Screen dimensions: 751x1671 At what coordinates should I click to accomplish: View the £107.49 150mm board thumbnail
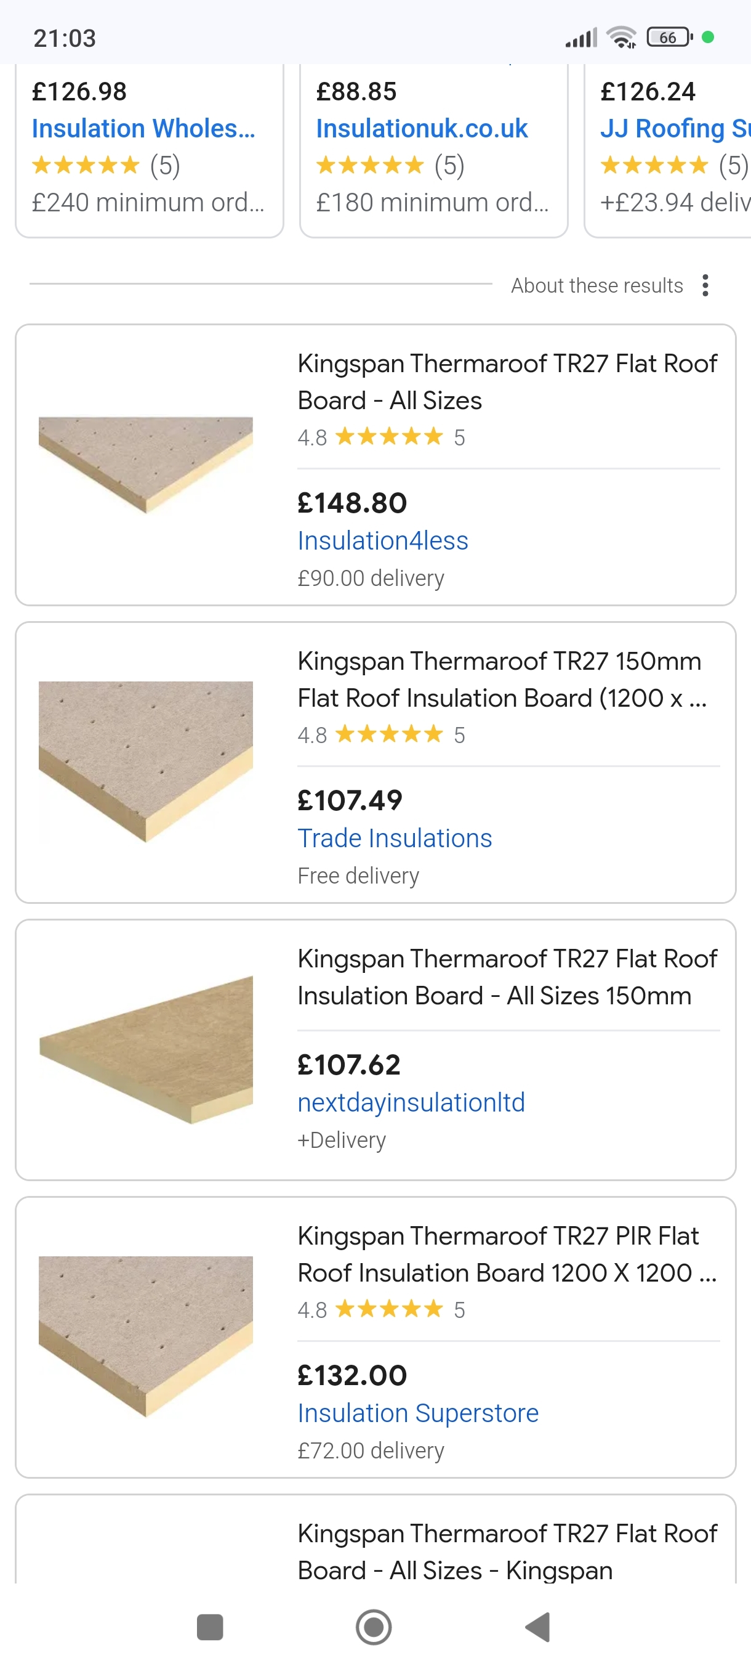[x=146, y=762]
